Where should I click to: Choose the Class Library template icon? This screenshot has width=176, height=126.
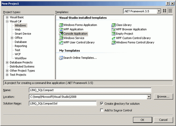pyautogui.click(x=114, y=25)
